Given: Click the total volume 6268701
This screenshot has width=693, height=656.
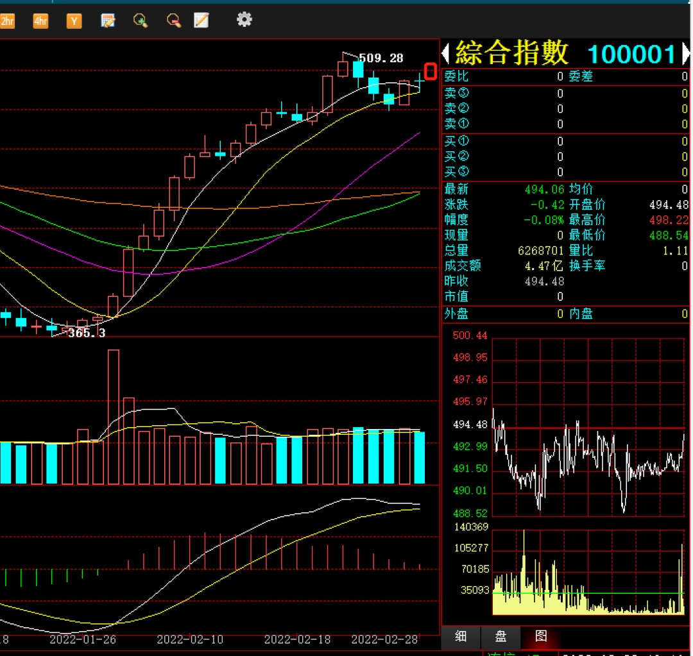Looking at the screenshot, I should pos(541,251).
